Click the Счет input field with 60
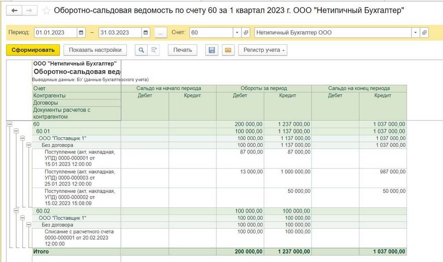Screen dimensions: 443x262 211,32
